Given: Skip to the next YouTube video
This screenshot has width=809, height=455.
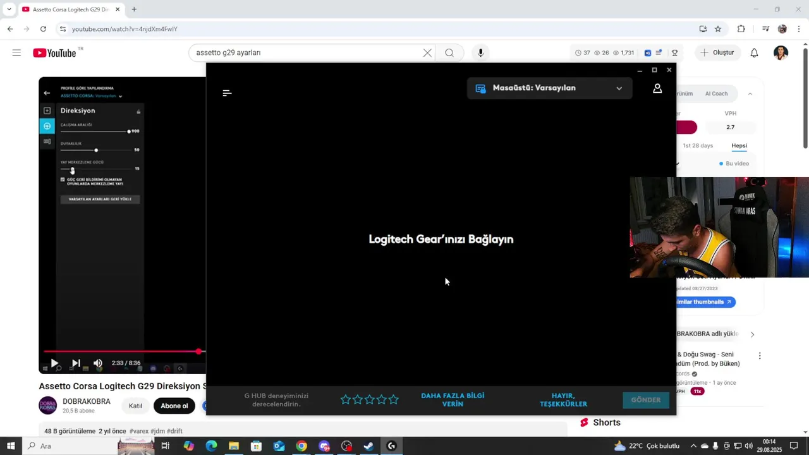Looking at the screenshot, I should point(76,363).
